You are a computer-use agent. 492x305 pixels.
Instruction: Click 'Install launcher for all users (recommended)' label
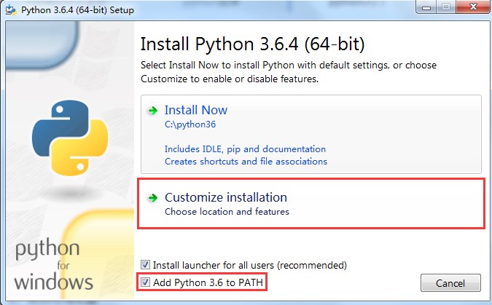point(250,265)
